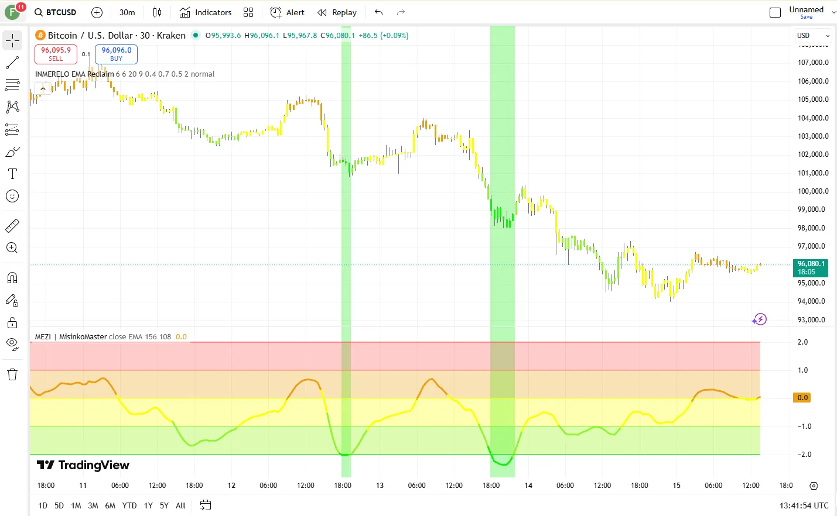Select the brush drawing tool
The width and height of the screenshot is (837, 516).
click(x=12, y=152)
